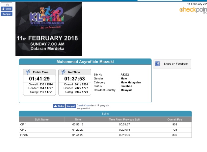Image resolution: width=207 pixels, height=152 pixels.
Task: Click the Facebook logo icon beside Share
Action: (x=157, y=64)
